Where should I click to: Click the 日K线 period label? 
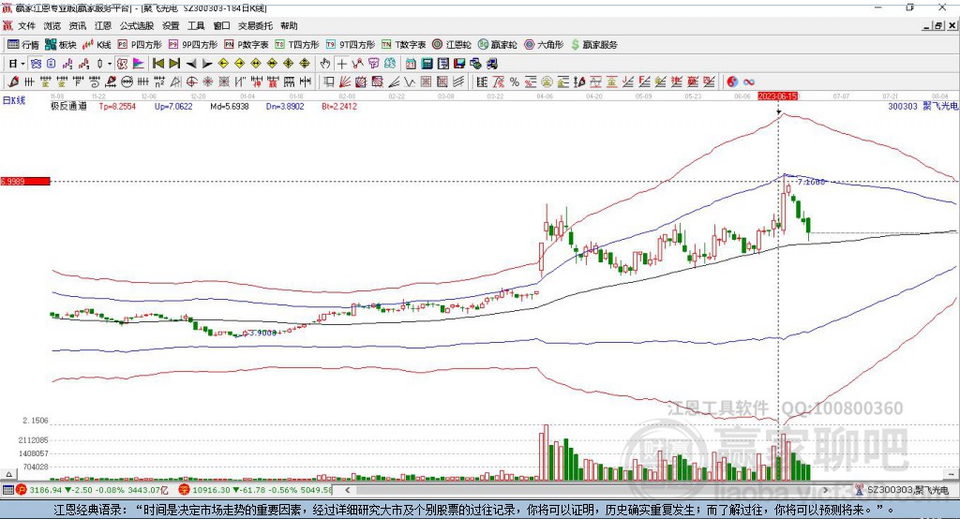[x=14, y=100]
